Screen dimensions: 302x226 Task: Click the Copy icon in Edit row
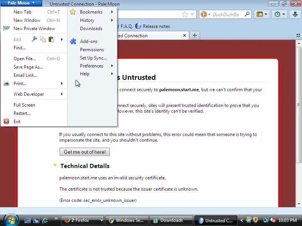tap(43, 39)
